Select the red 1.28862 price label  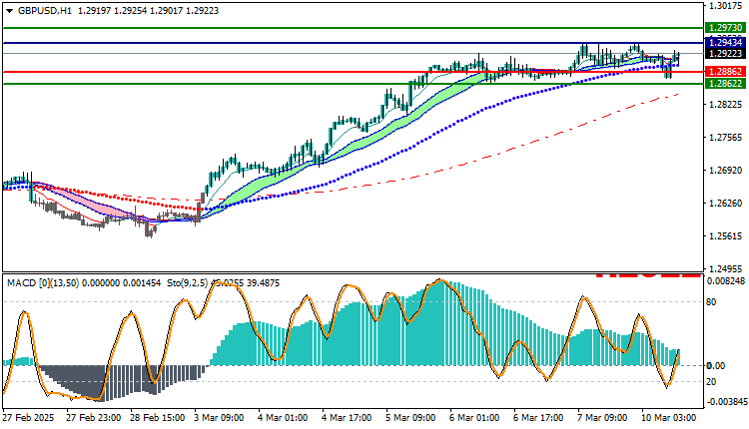[725, 72]
